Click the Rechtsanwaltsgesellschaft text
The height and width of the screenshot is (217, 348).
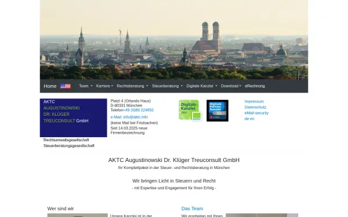point(66,140)
